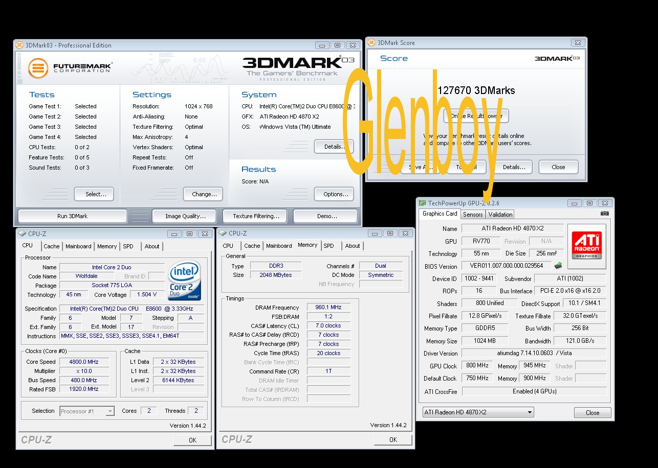Open the Processor #1 selection dropdown
The height and width of the screenshot is (468, 658).
[87, 411]
